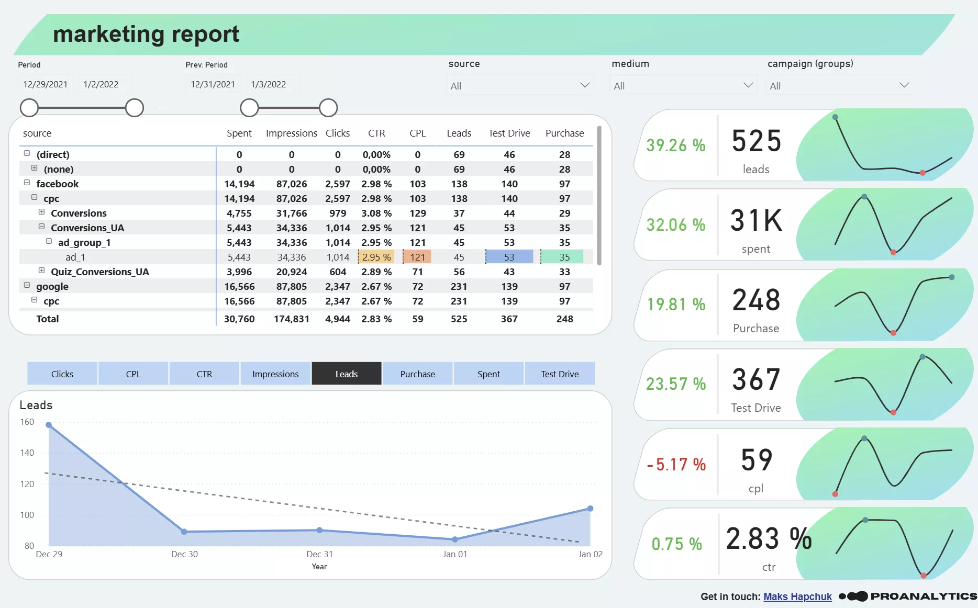Switch chart to the Clicks tab

pyautogui.click(x=62, y=374)
